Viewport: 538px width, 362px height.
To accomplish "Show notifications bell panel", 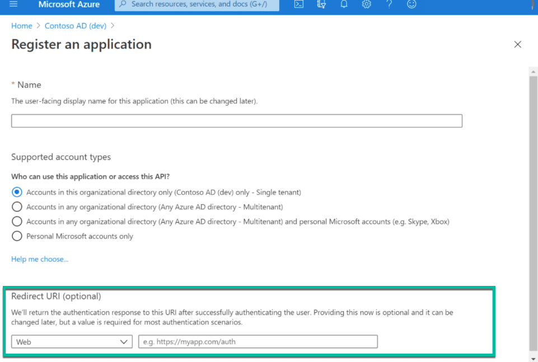I will click(344, 4).
